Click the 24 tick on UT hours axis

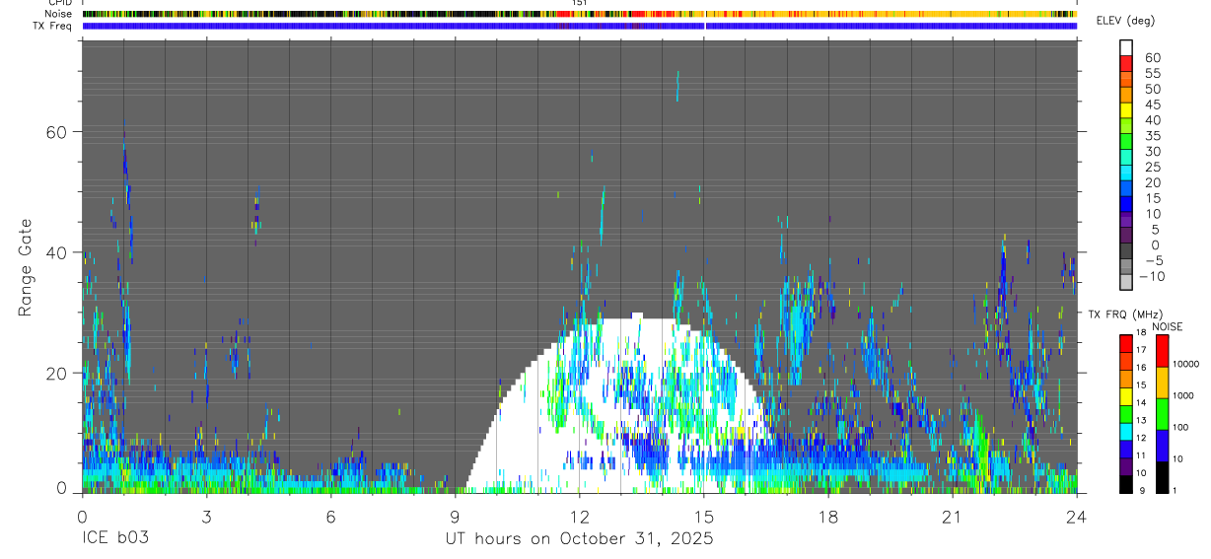[x=1077, y=517]
